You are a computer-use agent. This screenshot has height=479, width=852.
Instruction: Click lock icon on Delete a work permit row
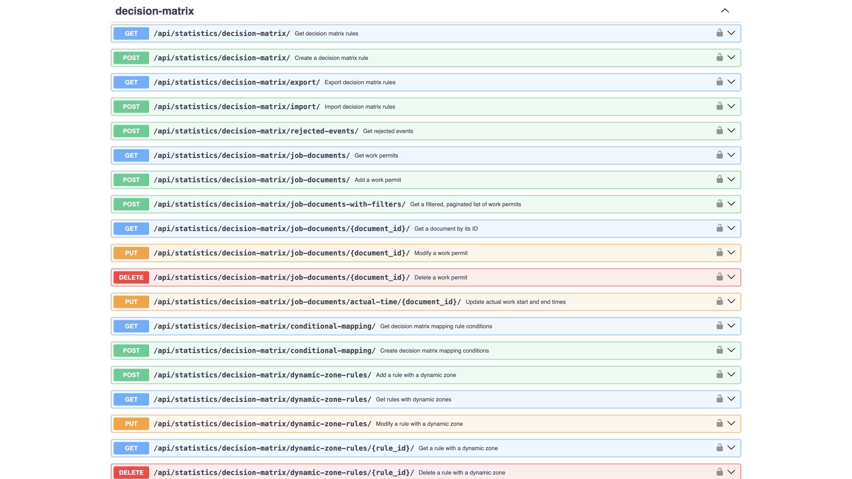click(x=719, y=277)
